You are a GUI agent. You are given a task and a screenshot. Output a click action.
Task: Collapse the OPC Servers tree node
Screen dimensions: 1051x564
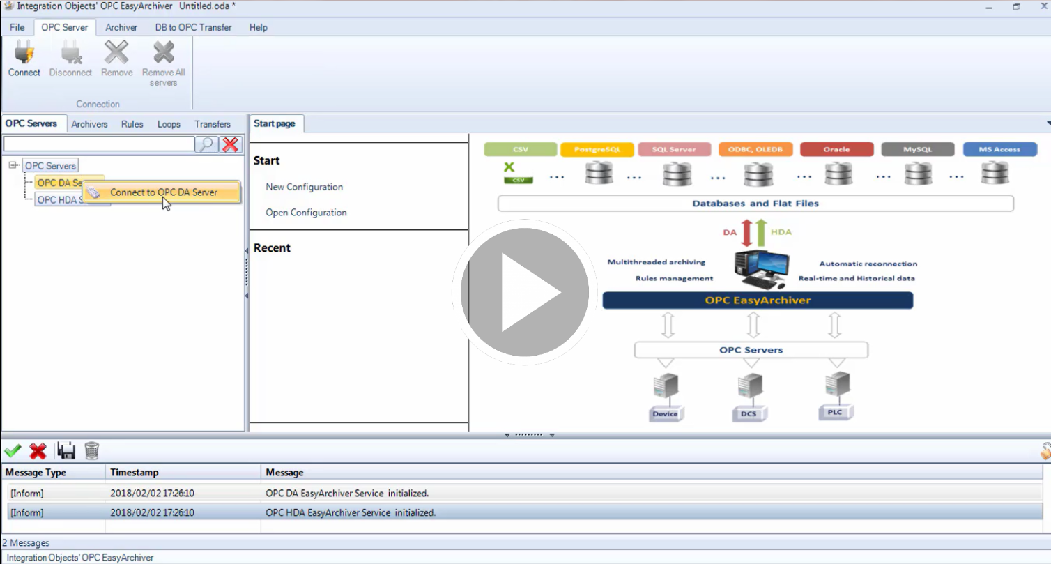click(x=13, y=165)
